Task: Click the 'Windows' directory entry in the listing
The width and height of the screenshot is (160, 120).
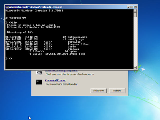Action: [73, 49]
